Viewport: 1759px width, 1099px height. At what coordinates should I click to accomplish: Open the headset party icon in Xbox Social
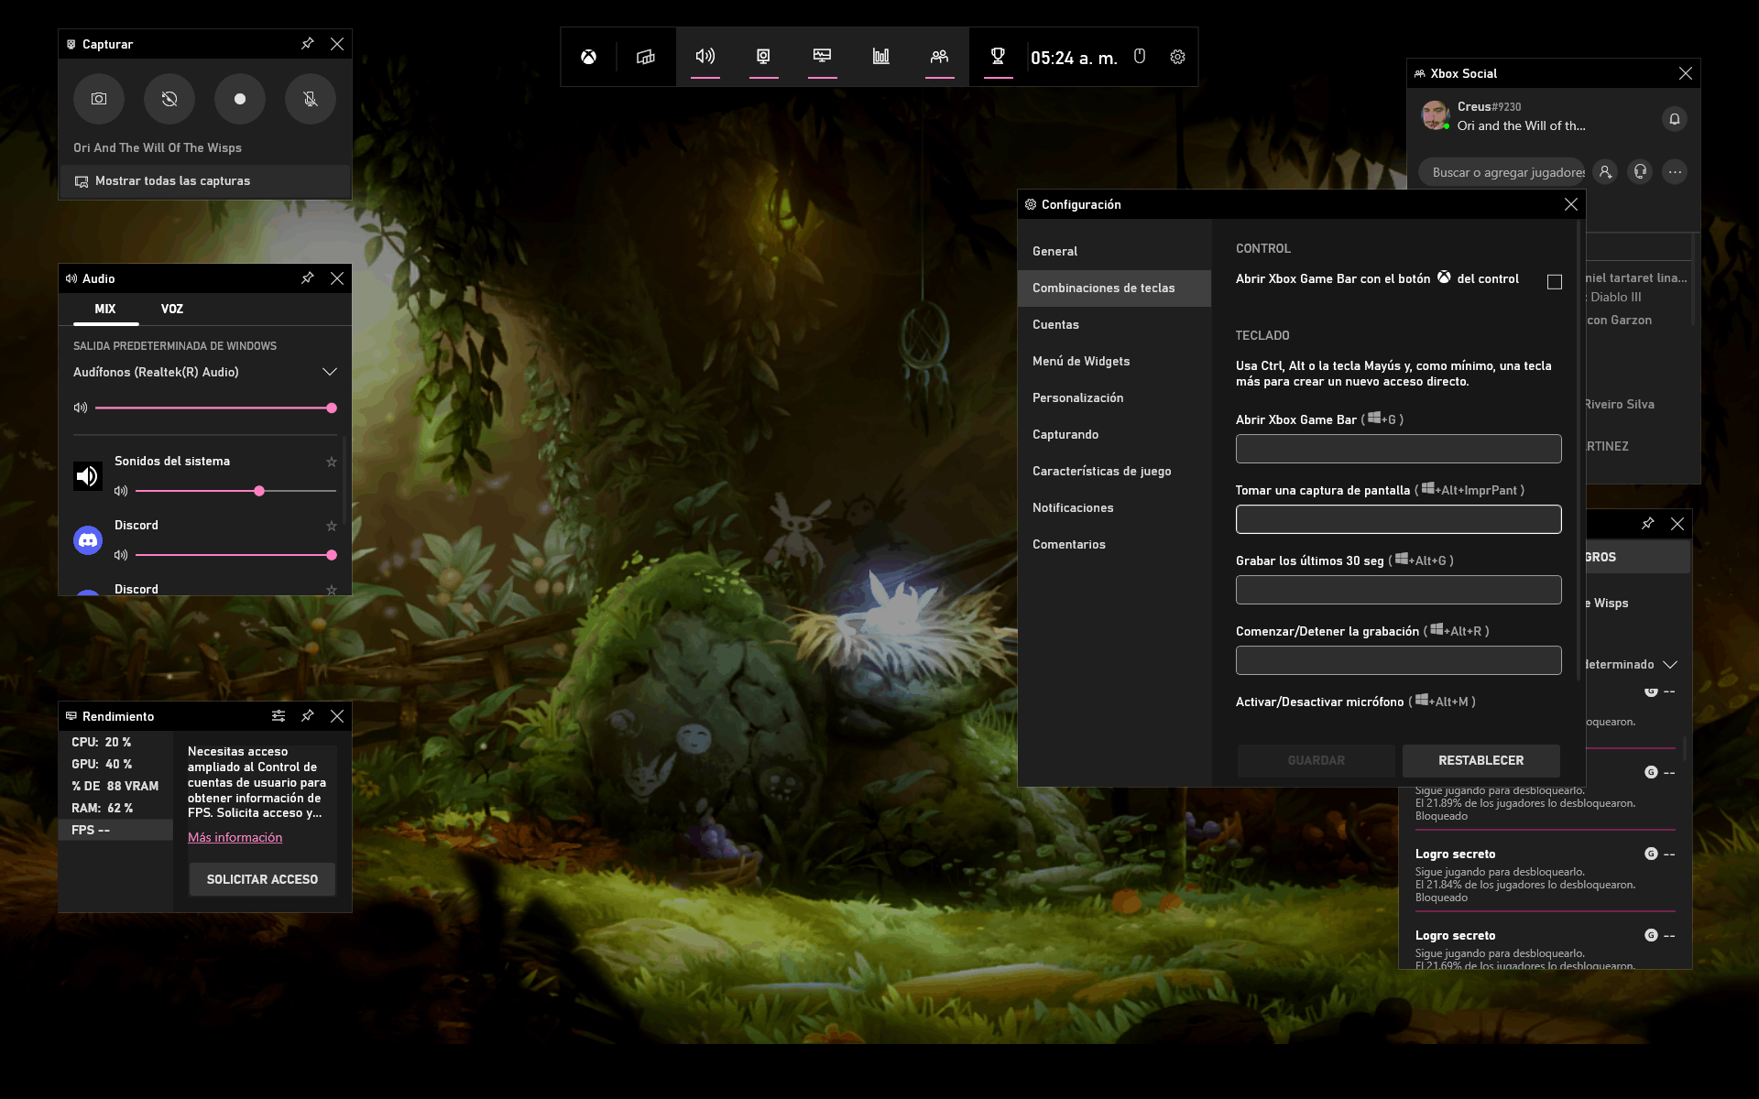(x=1640, y=171)
